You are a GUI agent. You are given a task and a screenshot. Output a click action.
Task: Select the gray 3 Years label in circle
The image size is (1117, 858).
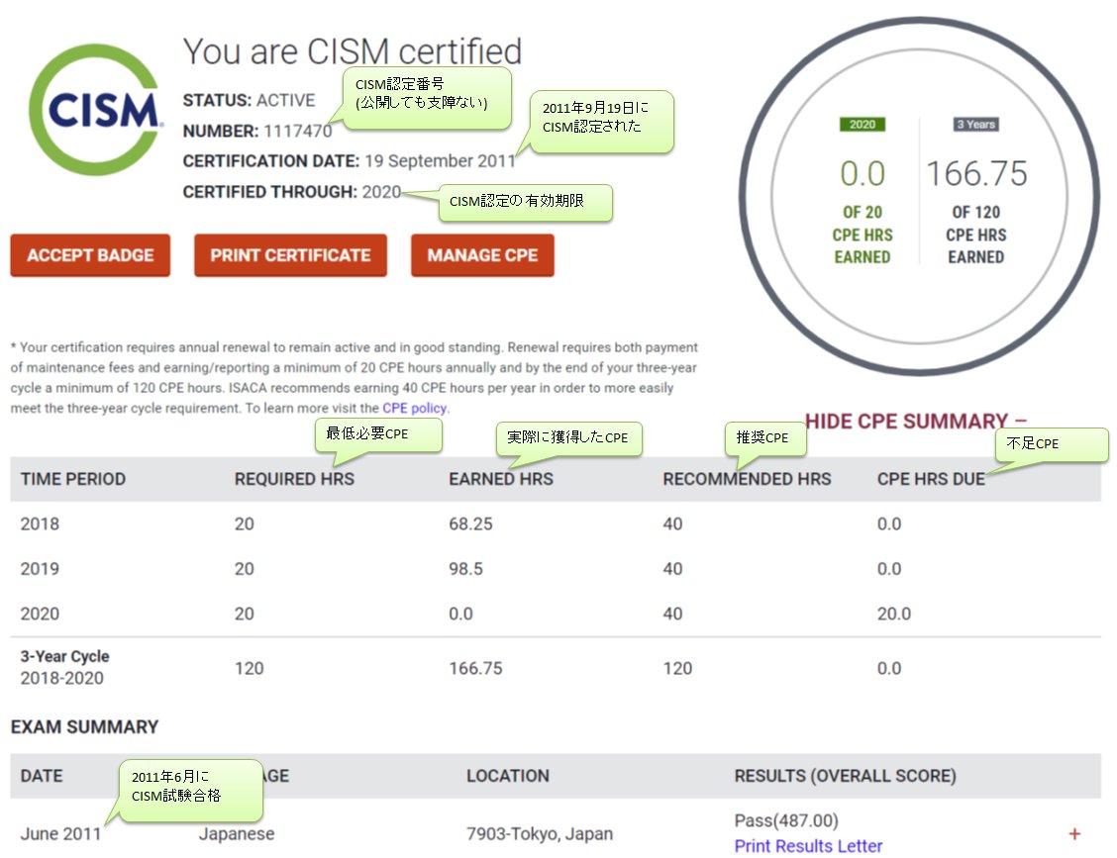[x=975, y=125]
